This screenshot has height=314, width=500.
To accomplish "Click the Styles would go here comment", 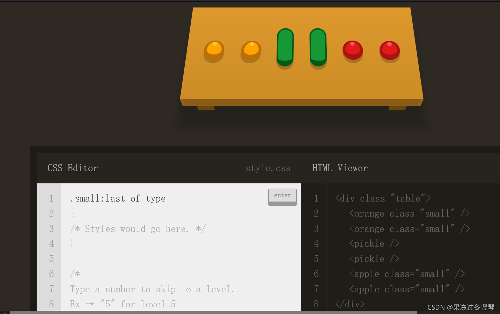I will [x=137, y=228].
